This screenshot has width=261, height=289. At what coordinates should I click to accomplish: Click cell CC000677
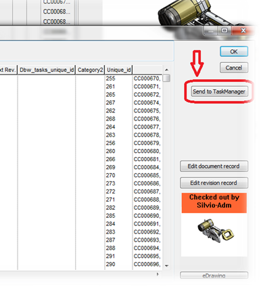point(147,127)
